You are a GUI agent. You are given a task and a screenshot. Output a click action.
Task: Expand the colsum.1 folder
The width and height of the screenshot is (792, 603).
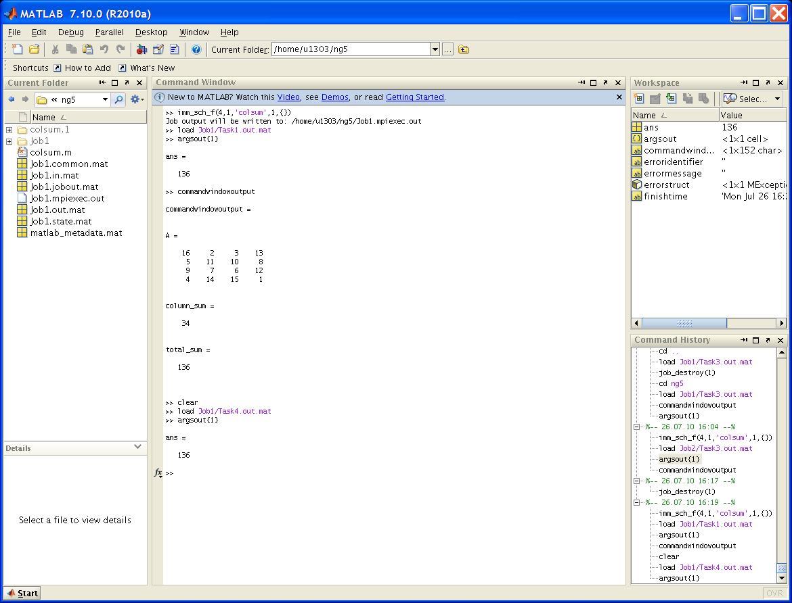(9, 130)
